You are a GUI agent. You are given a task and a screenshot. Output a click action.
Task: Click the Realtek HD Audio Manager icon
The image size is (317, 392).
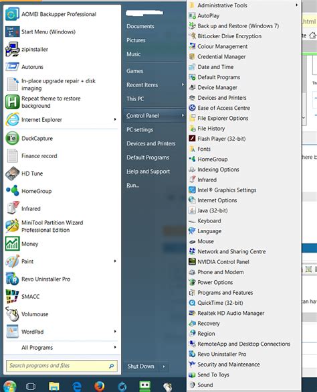(192, 313)
